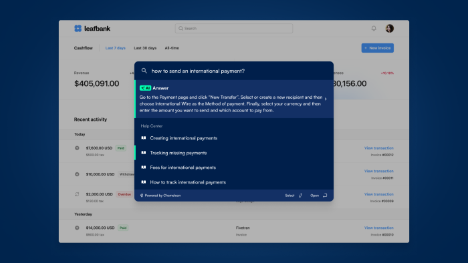
Task: Click the New invoice button
Action: coord(378,48)
